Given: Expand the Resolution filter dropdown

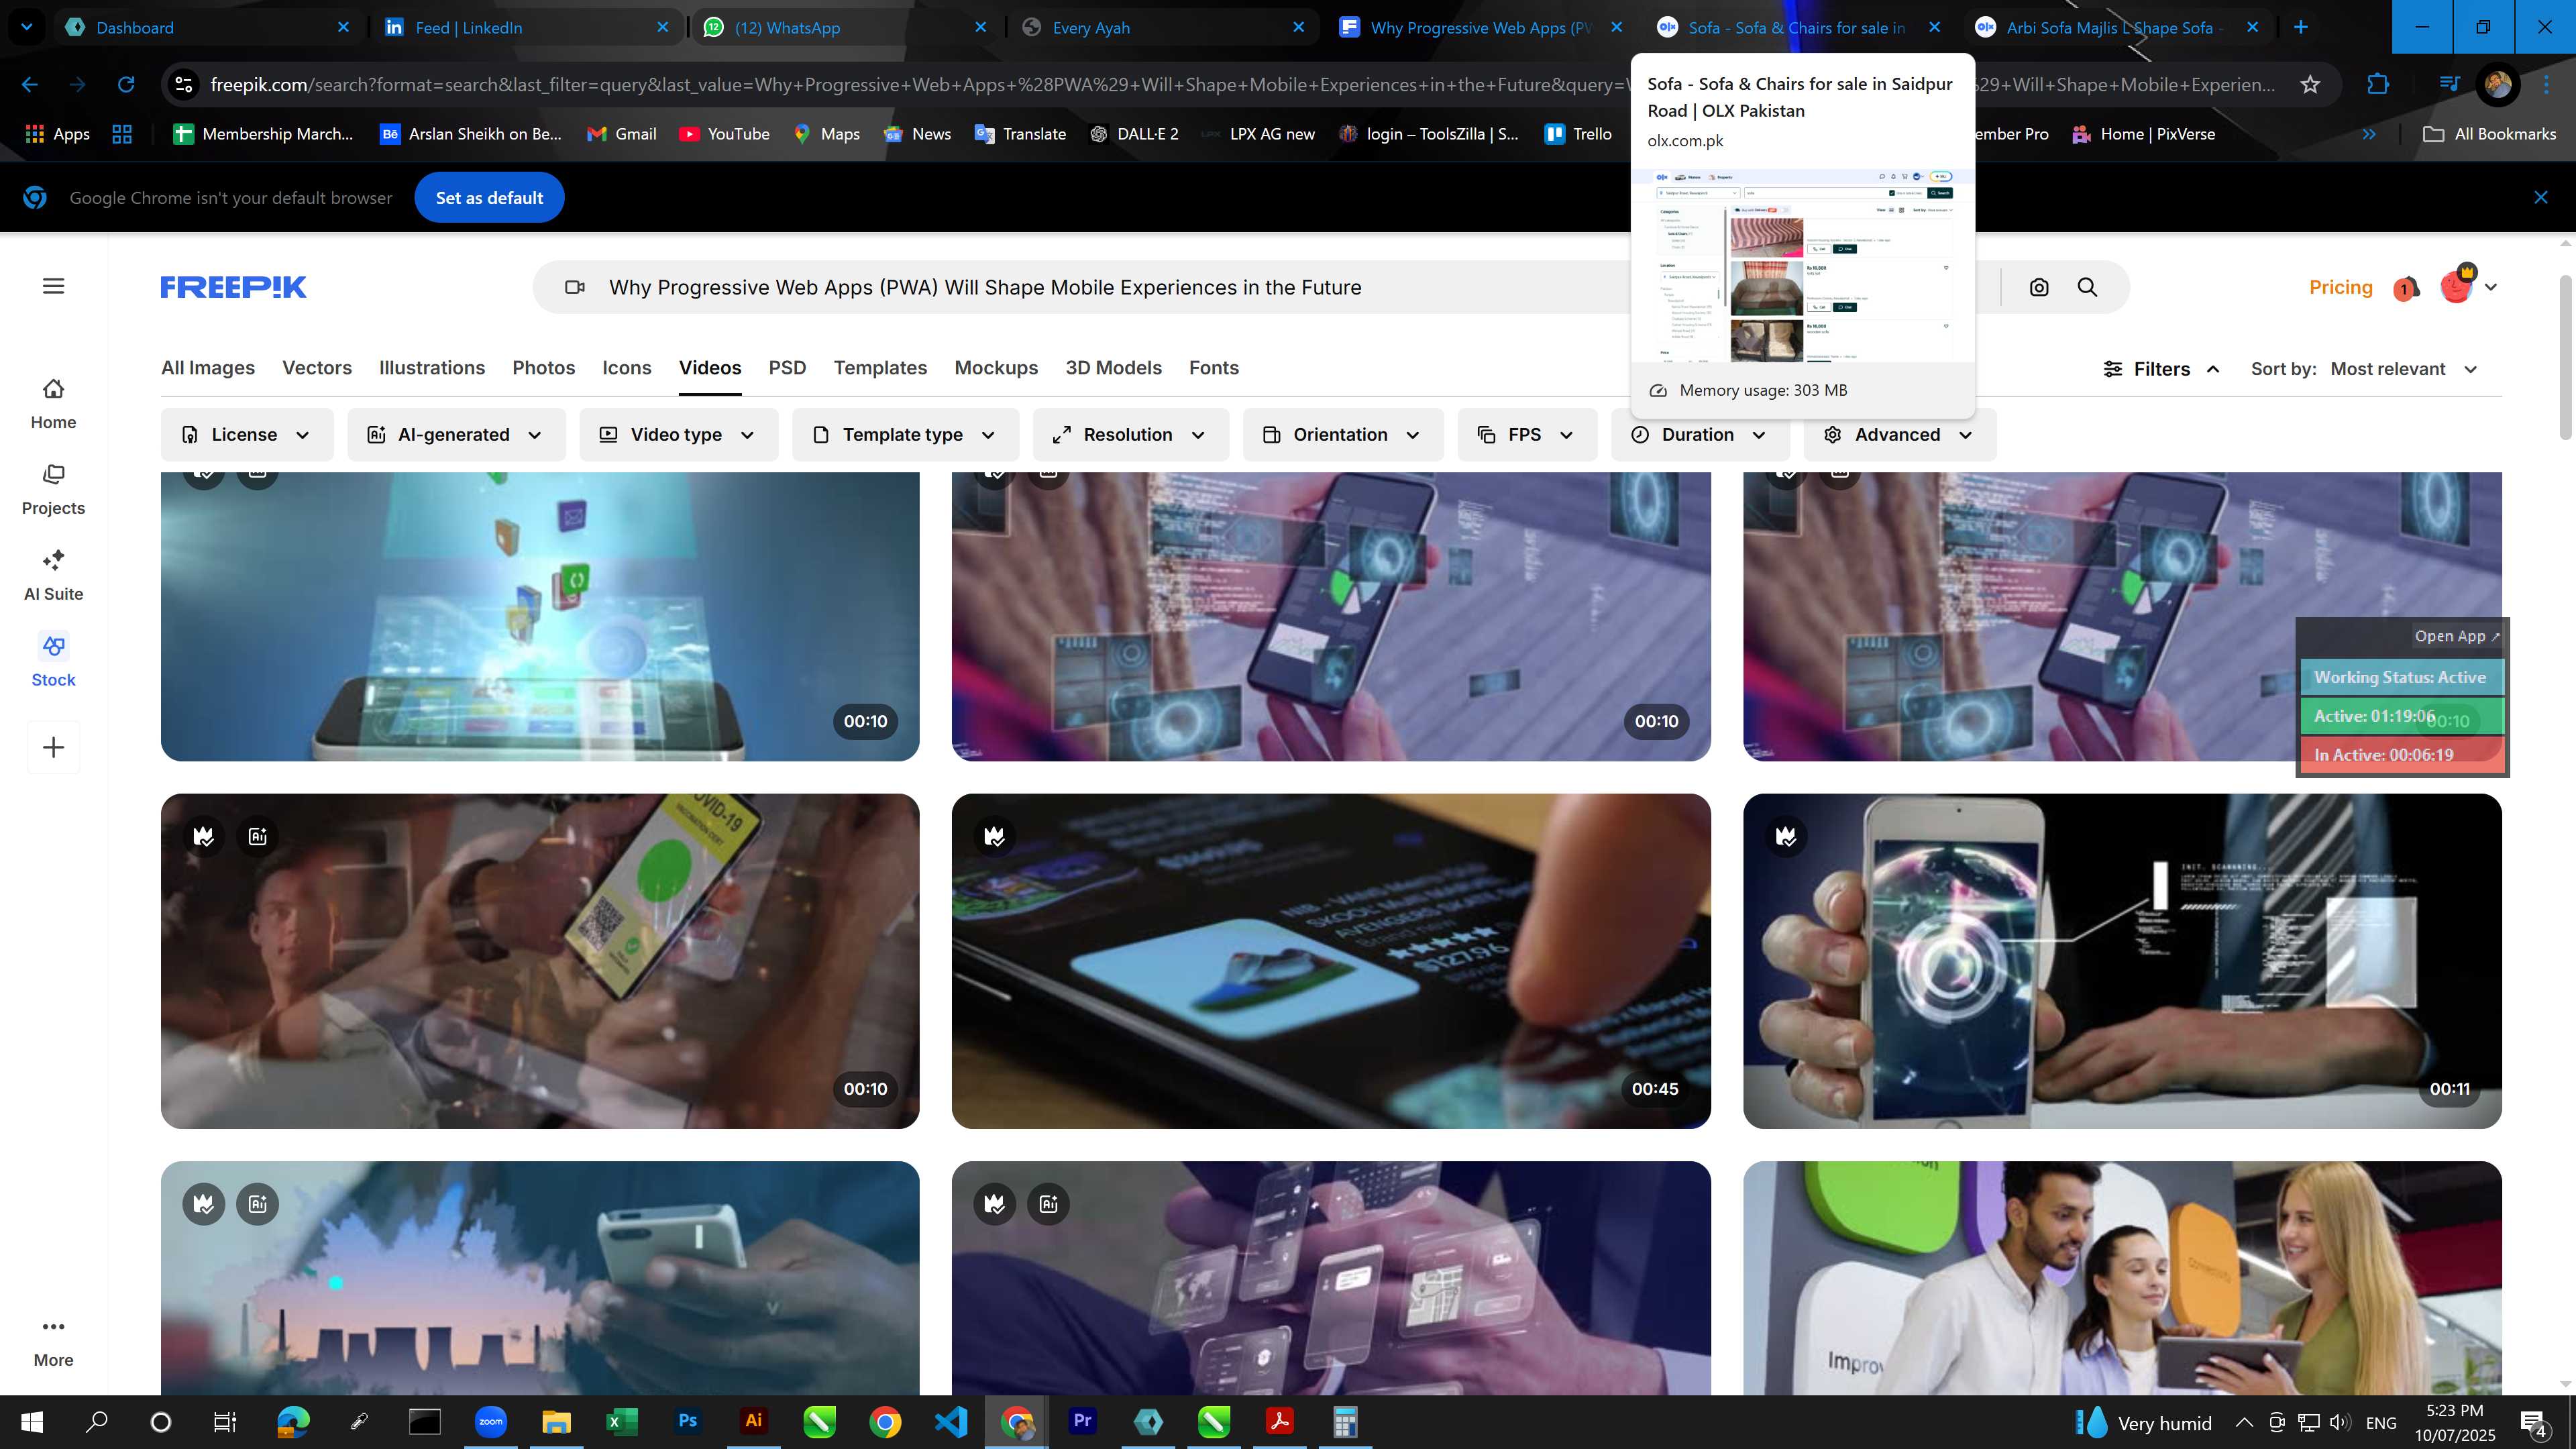Looking at the screenshot, I should tap(1130, 435).
